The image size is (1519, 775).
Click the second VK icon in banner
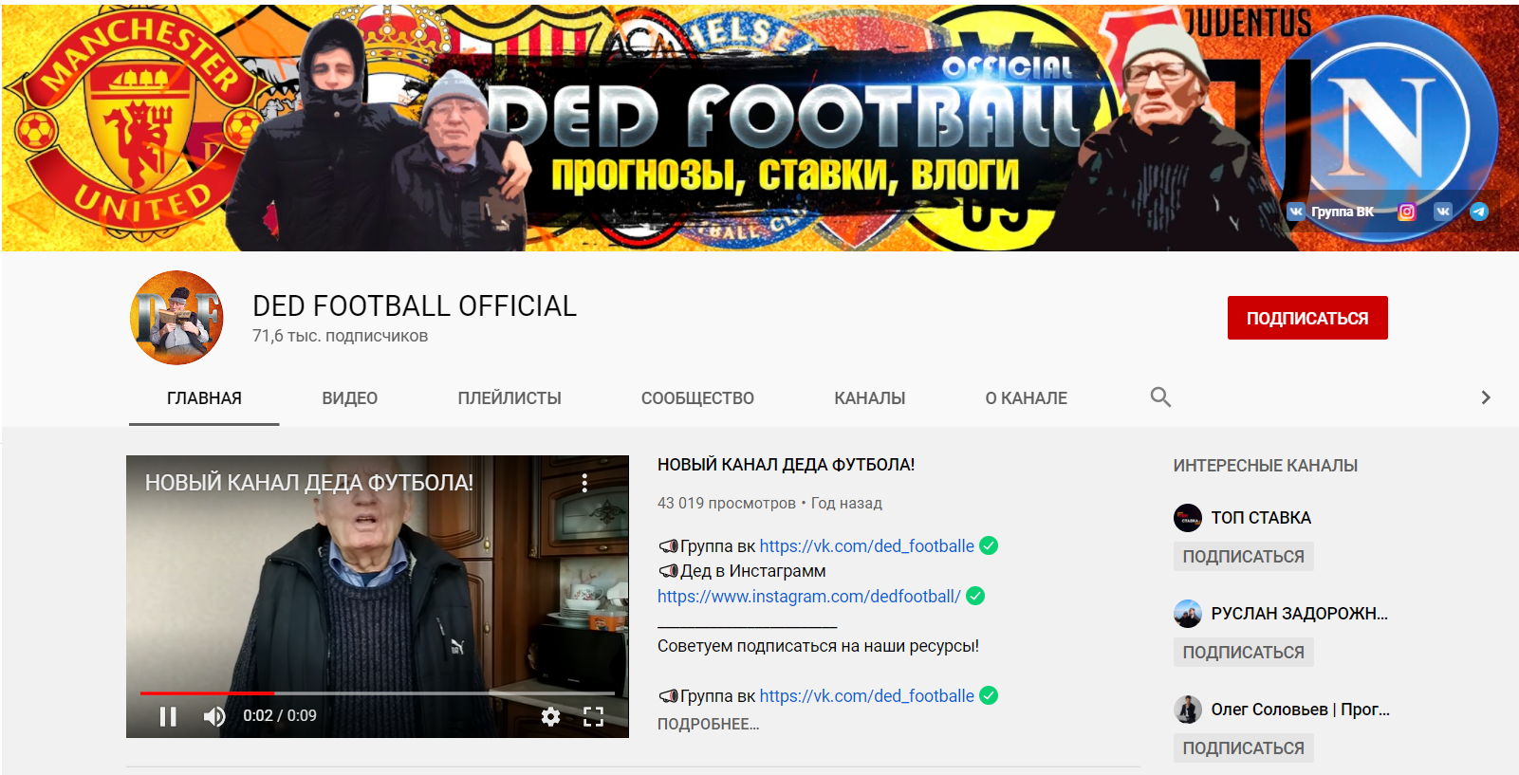(x=1443, y=212)
